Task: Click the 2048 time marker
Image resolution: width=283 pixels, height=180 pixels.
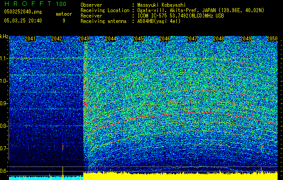Action: pyautogui.click(x=219, y=39)
